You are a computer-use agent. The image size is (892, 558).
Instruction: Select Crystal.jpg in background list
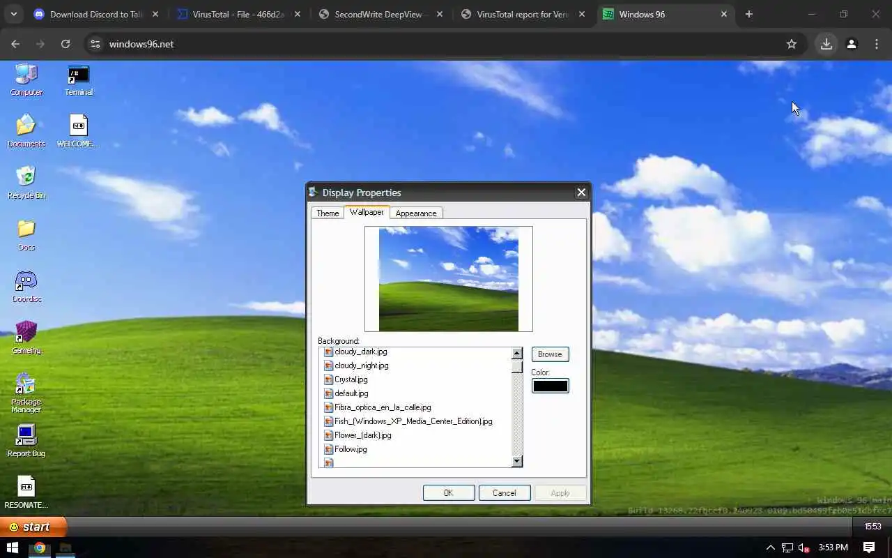coord(351,379)
